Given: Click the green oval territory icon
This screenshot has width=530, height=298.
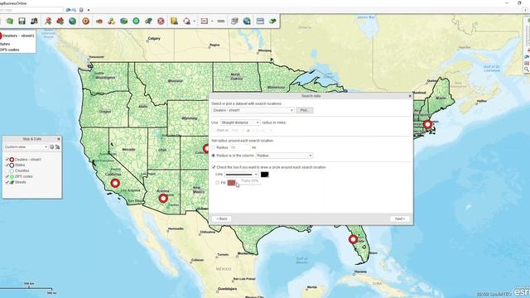Looking at the screenshot, I should point(123,21).
